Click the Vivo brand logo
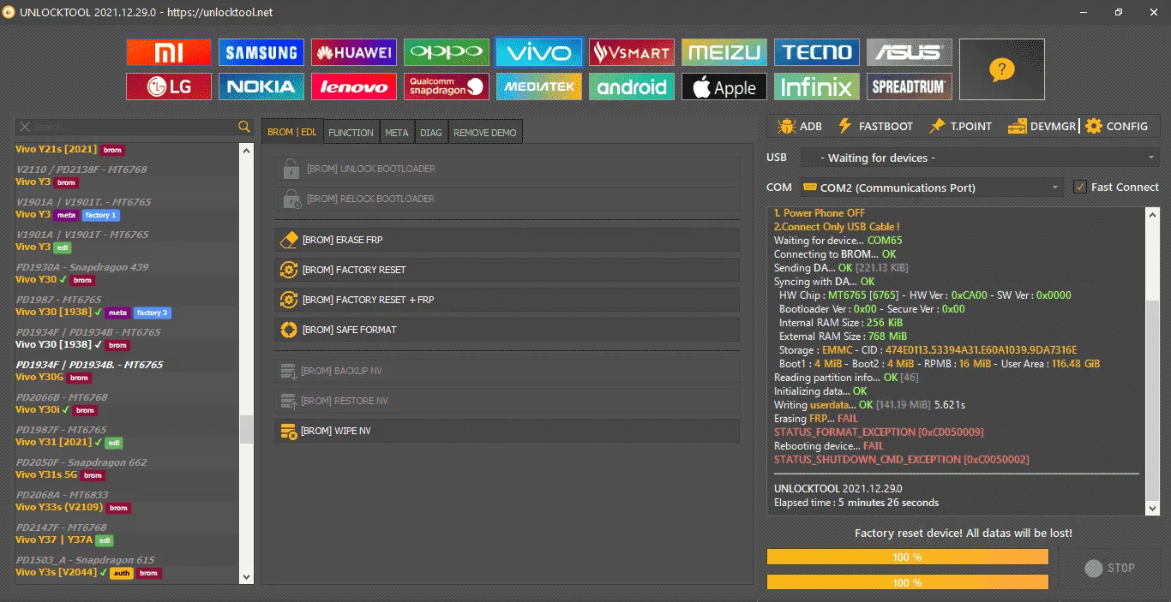The height and width of the screenshot is (602, 1171). [538, 52]
